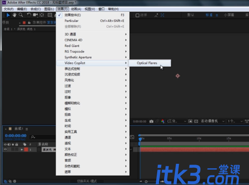Screen dimensions: 249x185
Task: Toggle lock switch box for layer 1
Action: [16, 149]
